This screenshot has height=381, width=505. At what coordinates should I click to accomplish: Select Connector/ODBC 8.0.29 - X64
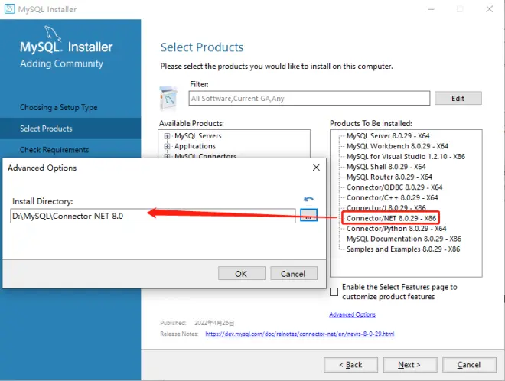coord(394,187)
